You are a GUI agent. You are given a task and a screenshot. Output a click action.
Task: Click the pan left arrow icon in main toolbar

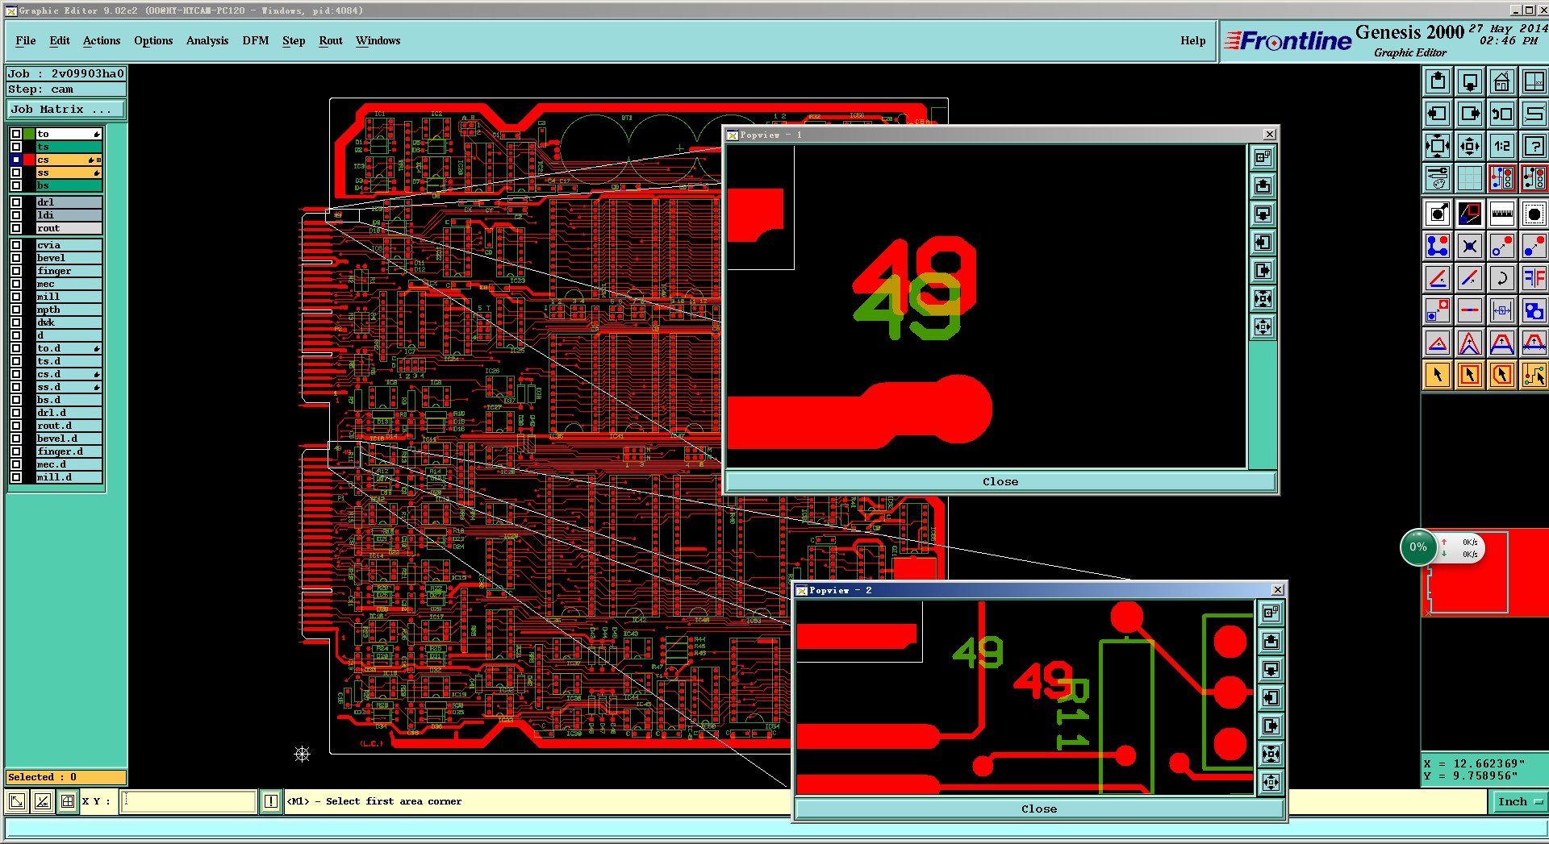click(1438, 114)
